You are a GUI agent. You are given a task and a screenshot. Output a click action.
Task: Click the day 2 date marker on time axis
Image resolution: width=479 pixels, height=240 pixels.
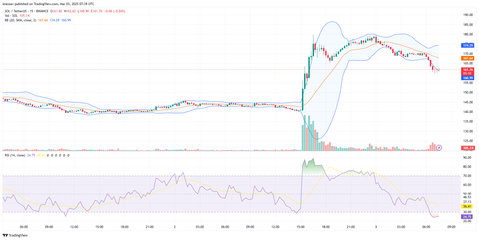175,227
